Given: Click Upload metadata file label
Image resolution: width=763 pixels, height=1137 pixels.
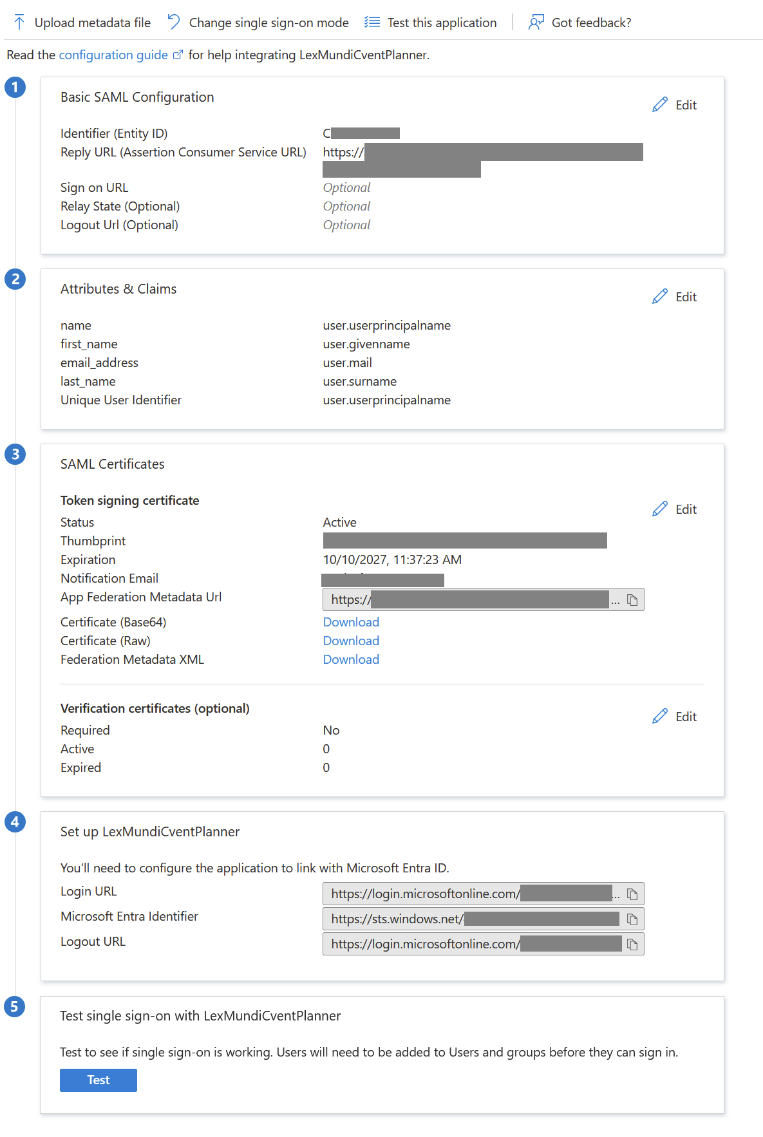Looking at the screenshot, I should tap(93, 23).
